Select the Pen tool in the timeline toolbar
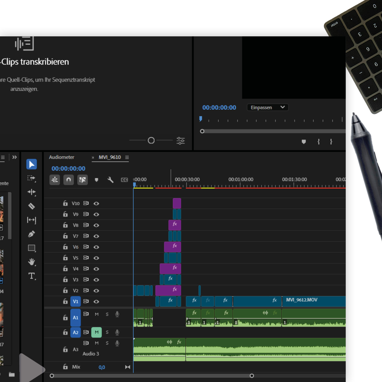 (x=32, y=234)
